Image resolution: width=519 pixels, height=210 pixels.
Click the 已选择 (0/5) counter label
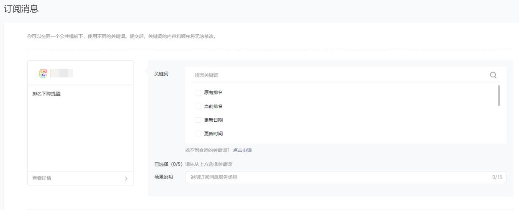click(x=168, y=164)
